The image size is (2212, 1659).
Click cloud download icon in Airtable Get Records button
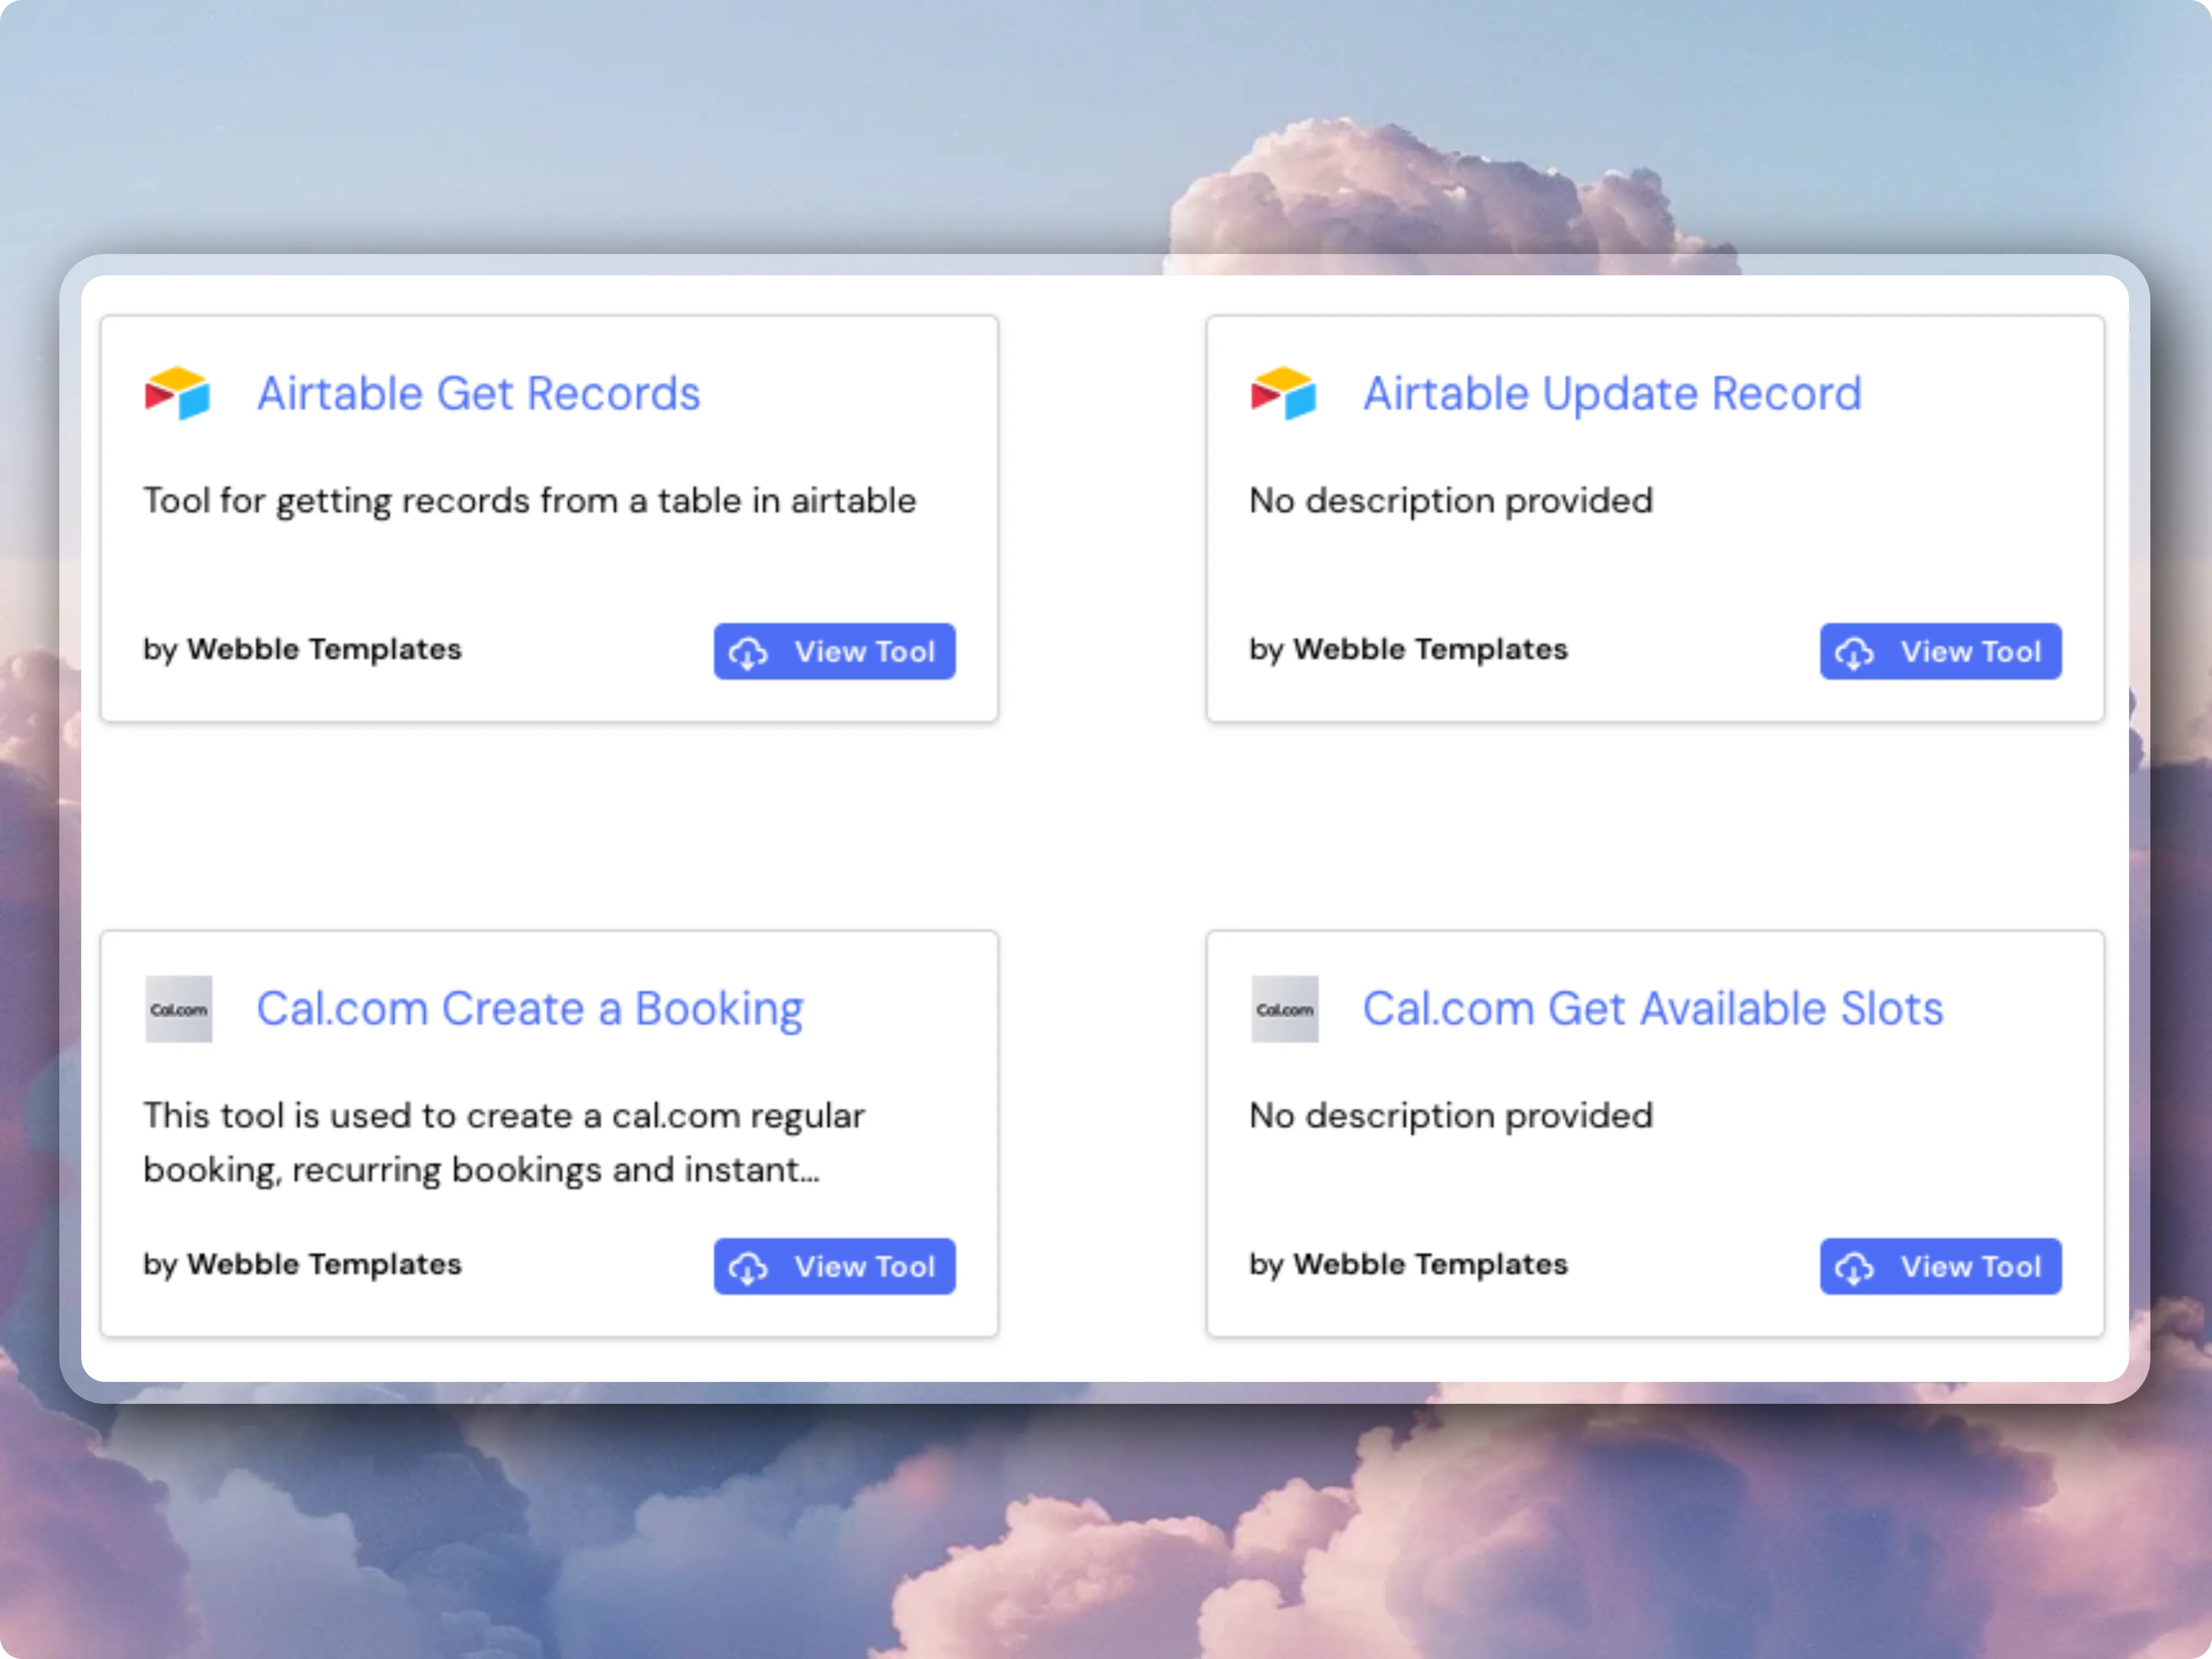point(748,653)
